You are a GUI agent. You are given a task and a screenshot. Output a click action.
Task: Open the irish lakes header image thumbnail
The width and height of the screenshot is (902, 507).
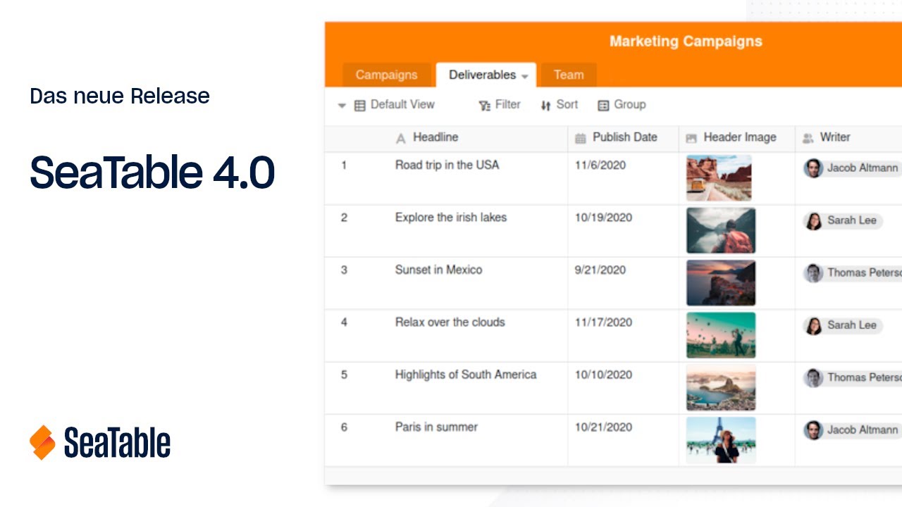721,230
